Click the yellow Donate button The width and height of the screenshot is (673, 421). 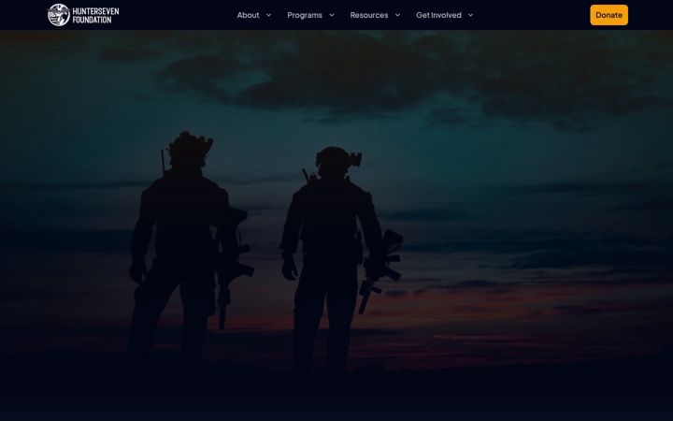pos(609,15)
